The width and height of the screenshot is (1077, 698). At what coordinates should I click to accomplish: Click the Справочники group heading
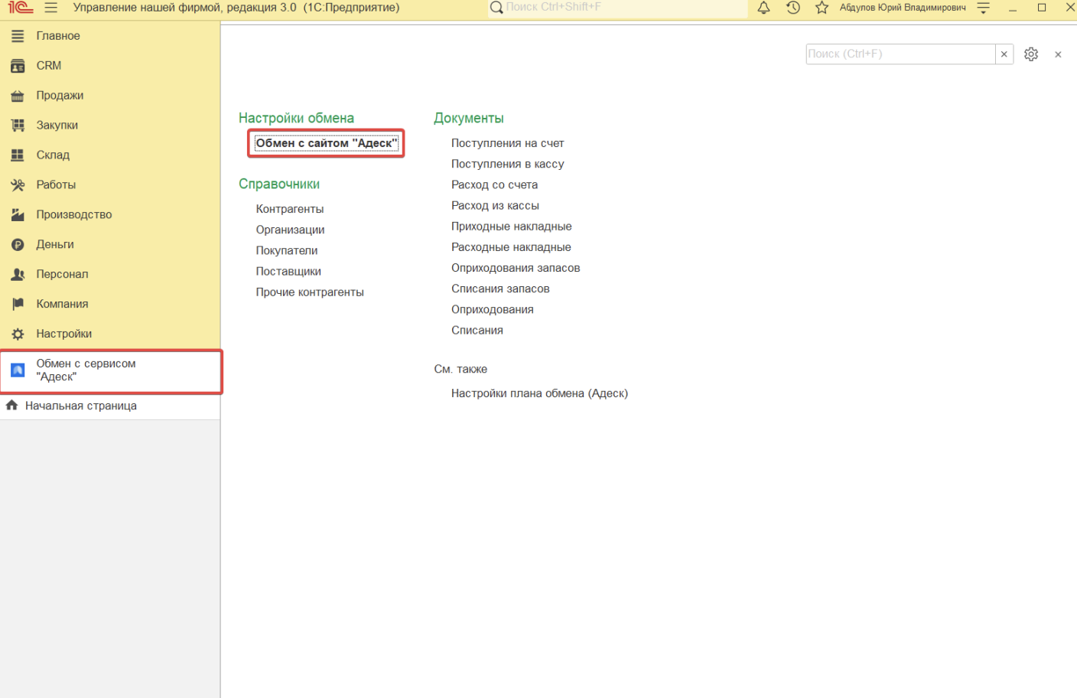pyautogui.click(x=279, y=184)
